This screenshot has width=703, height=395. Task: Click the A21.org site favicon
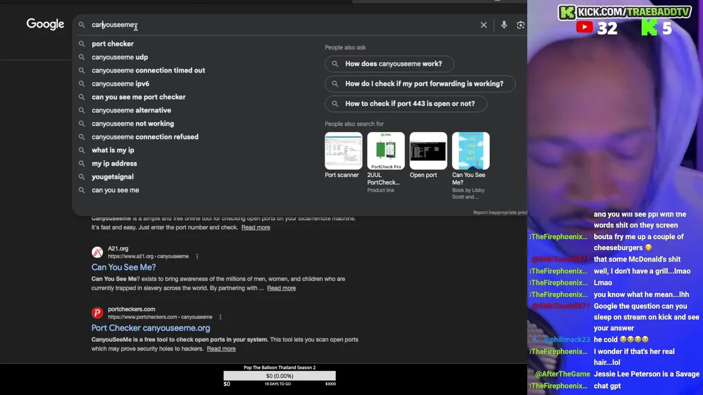pyautogui.click(x=97, y=252)
